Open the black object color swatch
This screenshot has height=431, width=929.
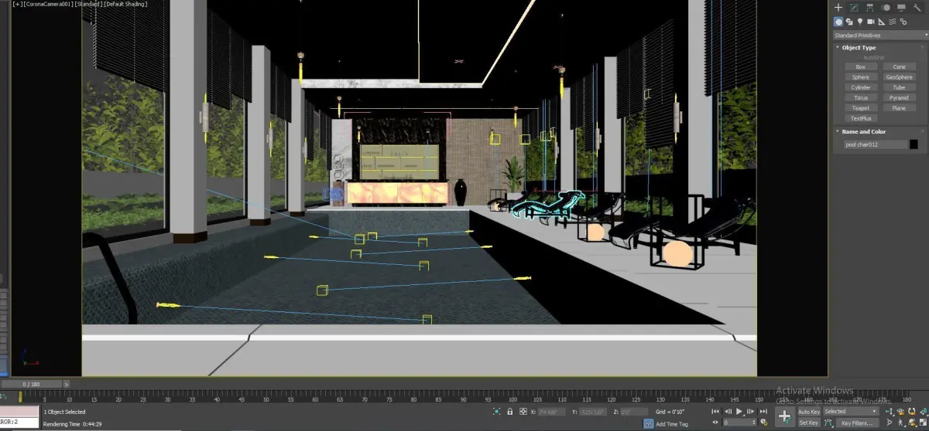[914, 144]
